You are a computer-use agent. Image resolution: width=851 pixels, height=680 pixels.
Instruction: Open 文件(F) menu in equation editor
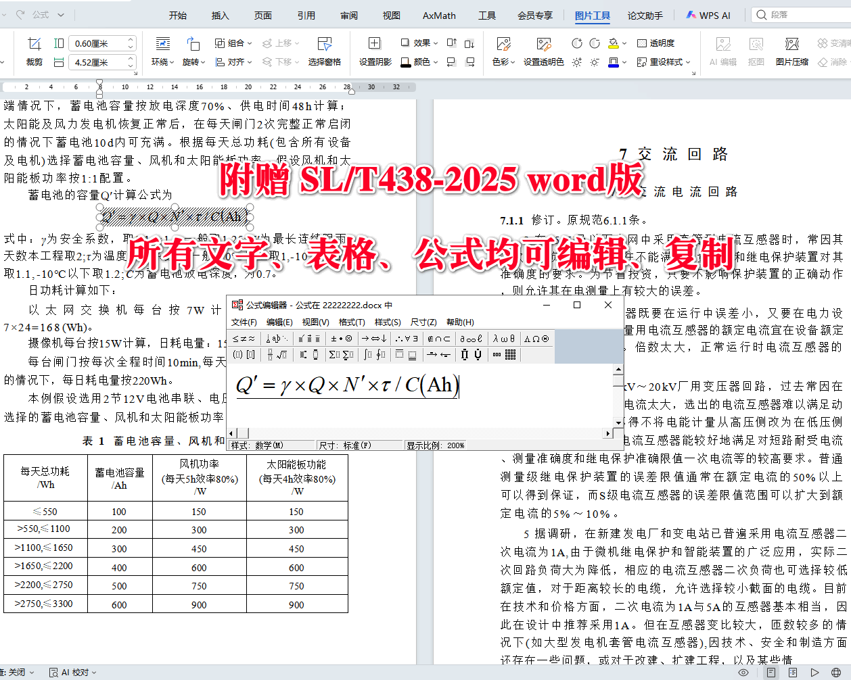tap(244, 322)
